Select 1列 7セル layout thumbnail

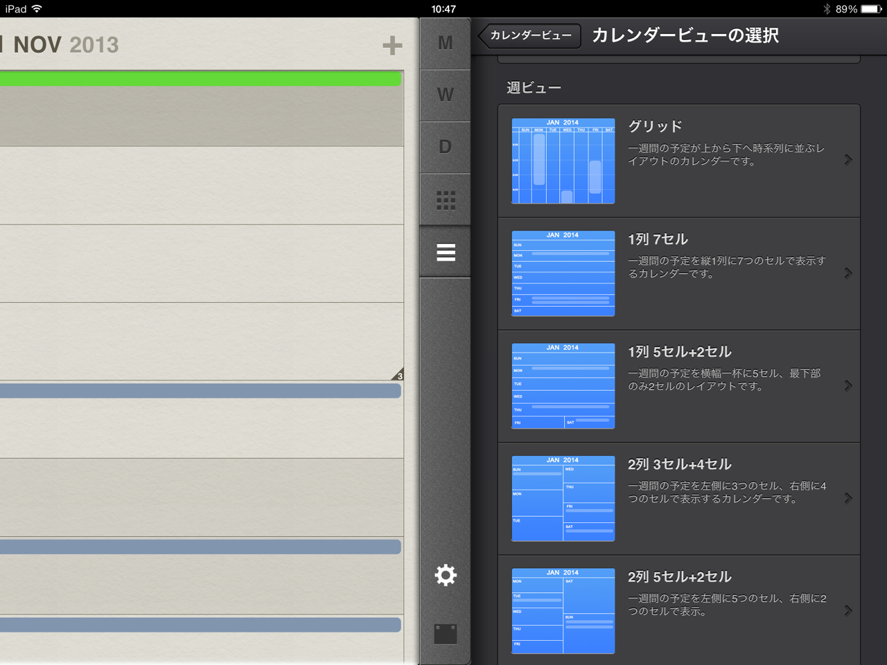coord(563,274)
